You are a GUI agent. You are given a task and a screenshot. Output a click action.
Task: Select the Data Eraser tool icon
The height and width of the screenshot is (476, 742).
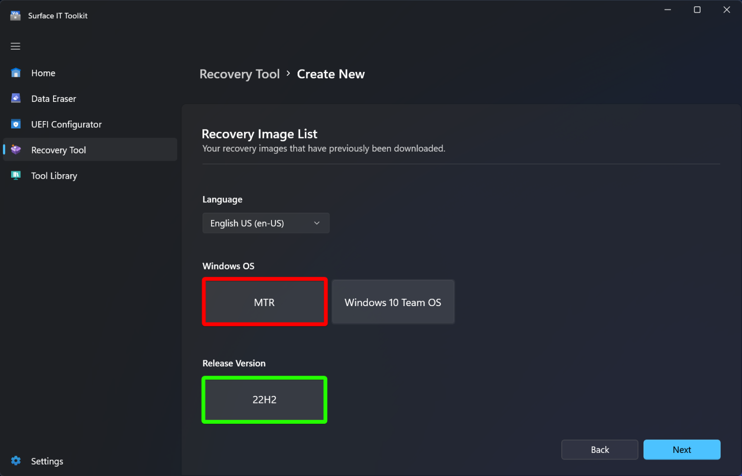[x=15, y=98]
